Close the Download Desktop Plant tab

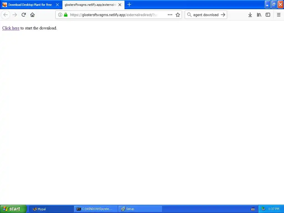[x=57, y=5]
